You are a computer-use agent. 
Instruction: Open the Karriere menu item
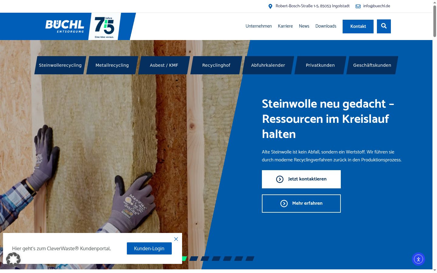click(285, 26)
